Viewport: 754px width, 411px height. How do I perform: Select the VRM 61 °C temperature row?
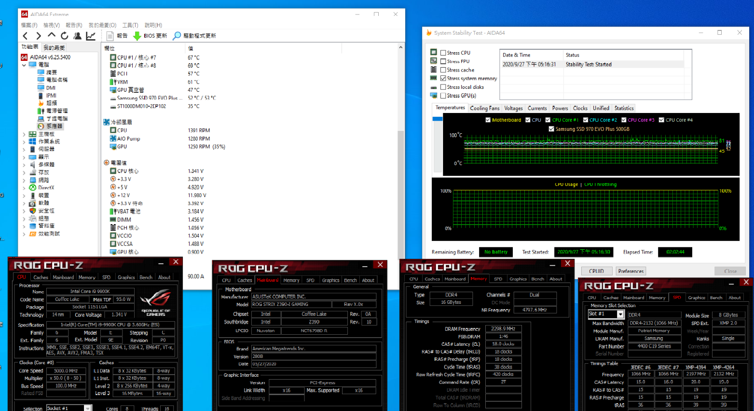[154, 82]
